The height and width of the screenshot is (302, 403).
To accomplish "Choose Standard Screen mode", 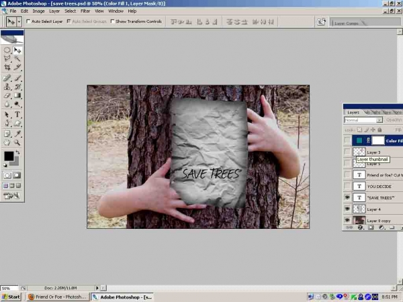I will [x=5, y=186].
